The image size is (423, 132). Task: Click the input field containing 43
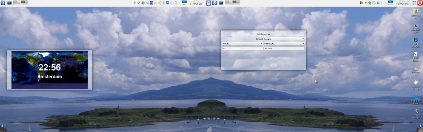pyautogui.click(x=243, y=49)
